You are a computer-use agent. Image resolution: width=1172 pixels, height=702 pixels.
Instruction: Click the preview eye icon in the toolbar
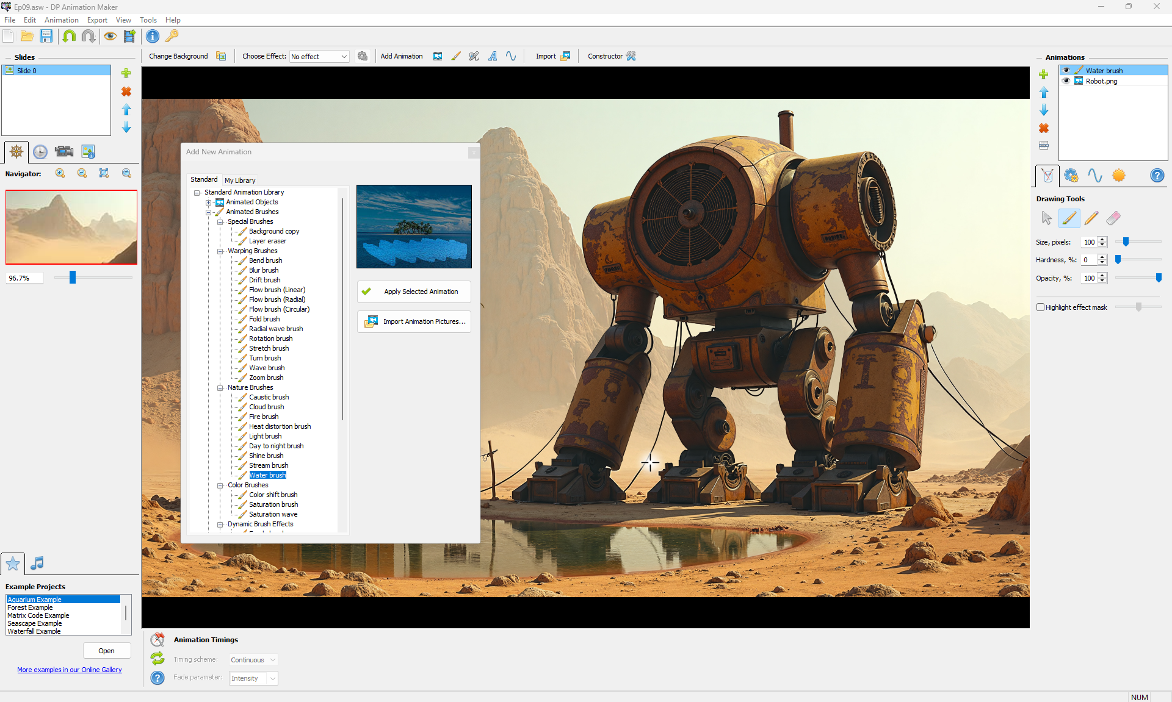(110, 37)
